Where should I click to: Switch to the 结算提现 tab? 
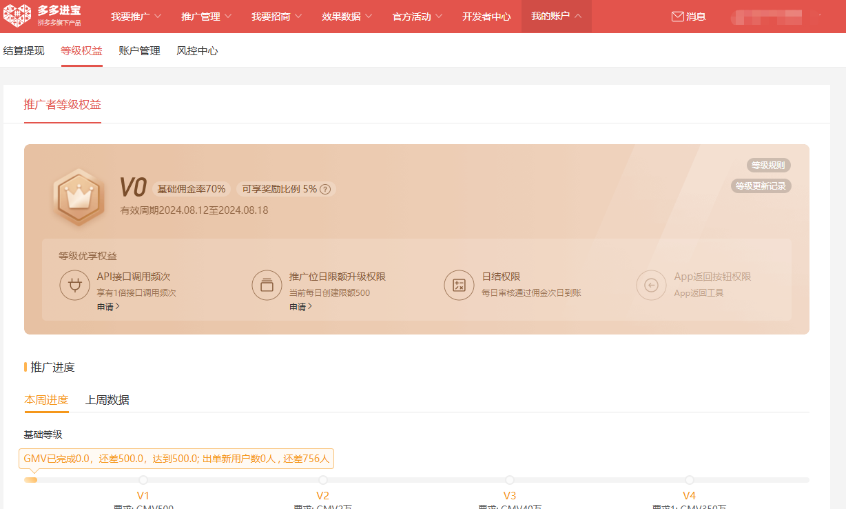coord(23,50)
